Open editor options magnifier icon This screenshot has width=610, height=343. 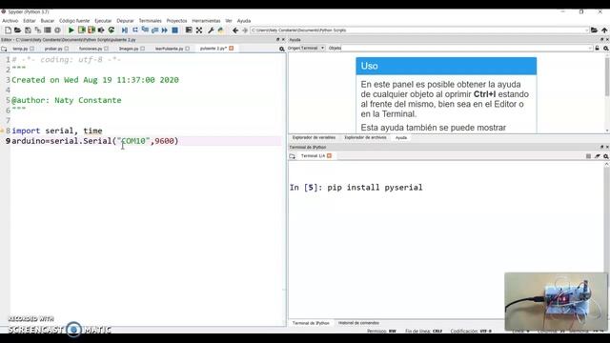[282, 49]
